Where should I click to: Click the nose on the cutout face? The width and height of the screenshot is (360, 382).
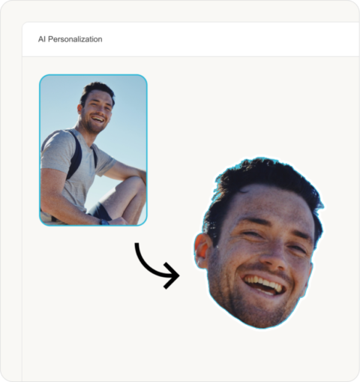(x=274, y=257)
